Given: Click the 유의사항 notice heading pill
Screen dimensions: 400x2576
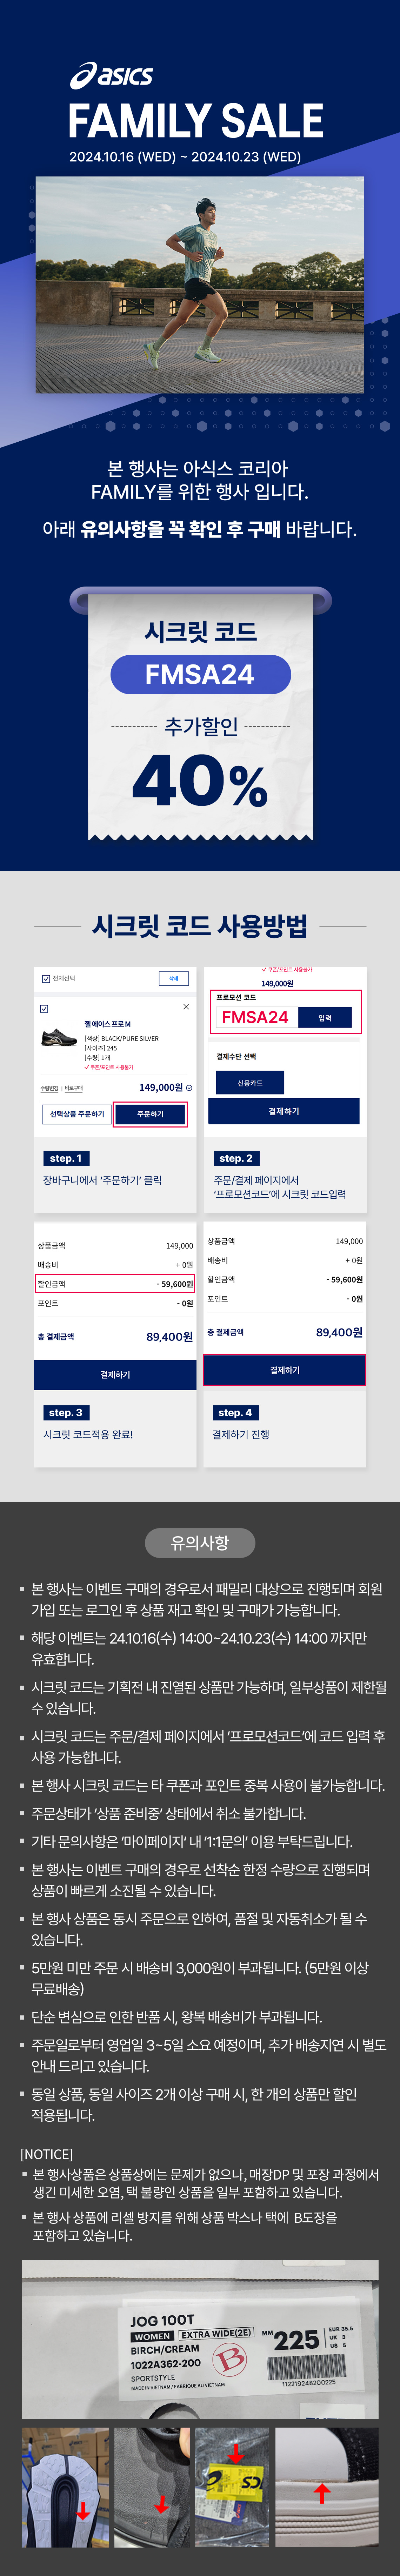Looking at the screenshot, I should [x=200, y=1543].
